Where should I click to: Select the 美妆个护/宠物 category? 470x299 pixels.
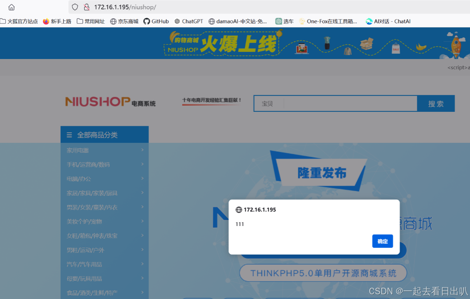[84, 222]
